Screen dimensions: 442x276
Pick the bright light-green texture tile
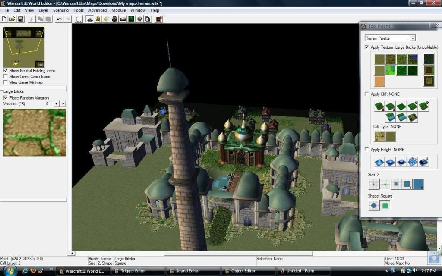tap(390, 70)
